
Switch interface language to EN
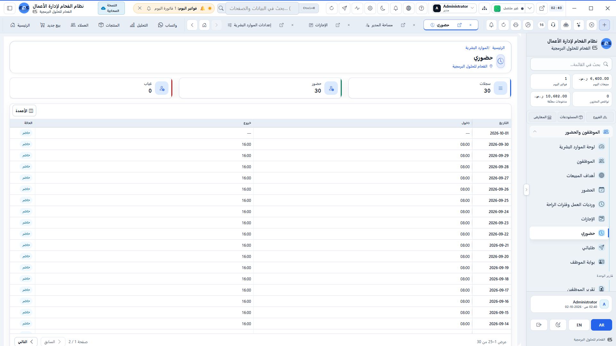[579, 325]
